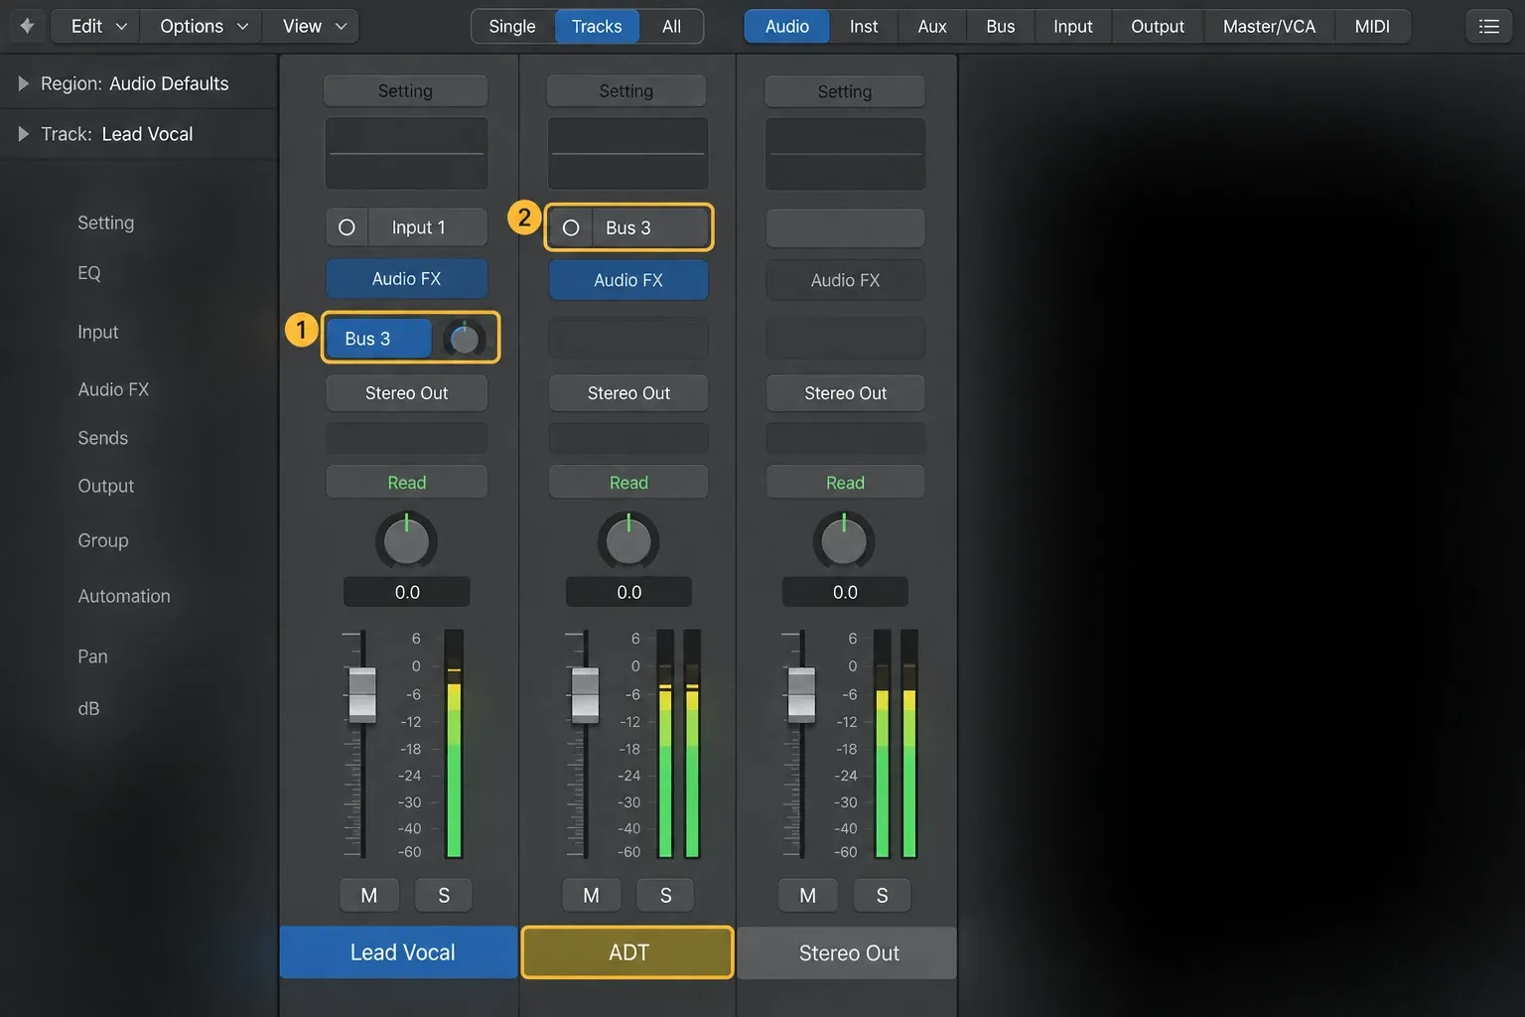Grab the ADT volume fader
Screen dimensions: 1525x1017
click(585, 693)
